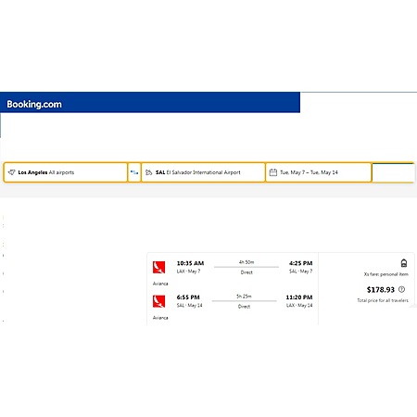Select the $178.93 price

pos(381,290)
